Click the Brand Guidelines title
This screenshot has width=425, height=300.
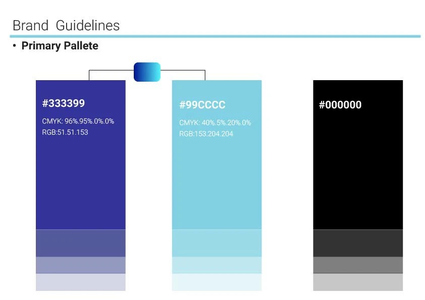click(x=66, y=25)
